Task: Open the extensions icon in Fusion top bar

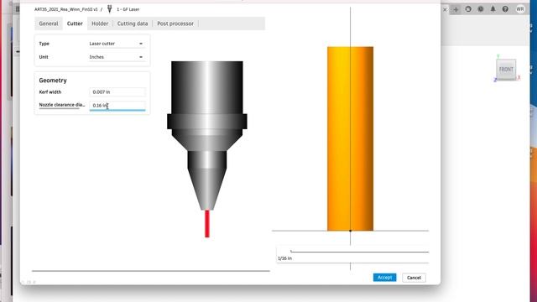Action: (x=468, y=9)
